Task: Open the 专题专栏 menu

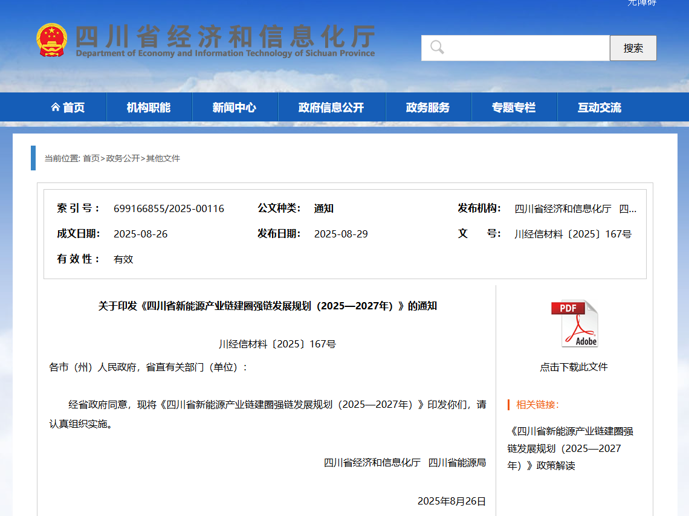Action: [514, 107]
